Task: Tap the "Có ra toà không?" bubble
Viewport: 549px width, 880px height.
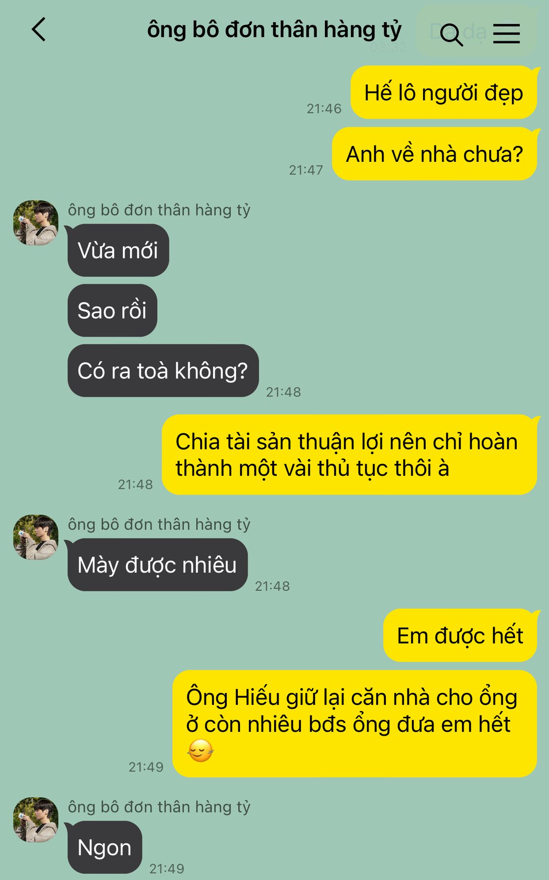Action: click(x=163, y=370)
